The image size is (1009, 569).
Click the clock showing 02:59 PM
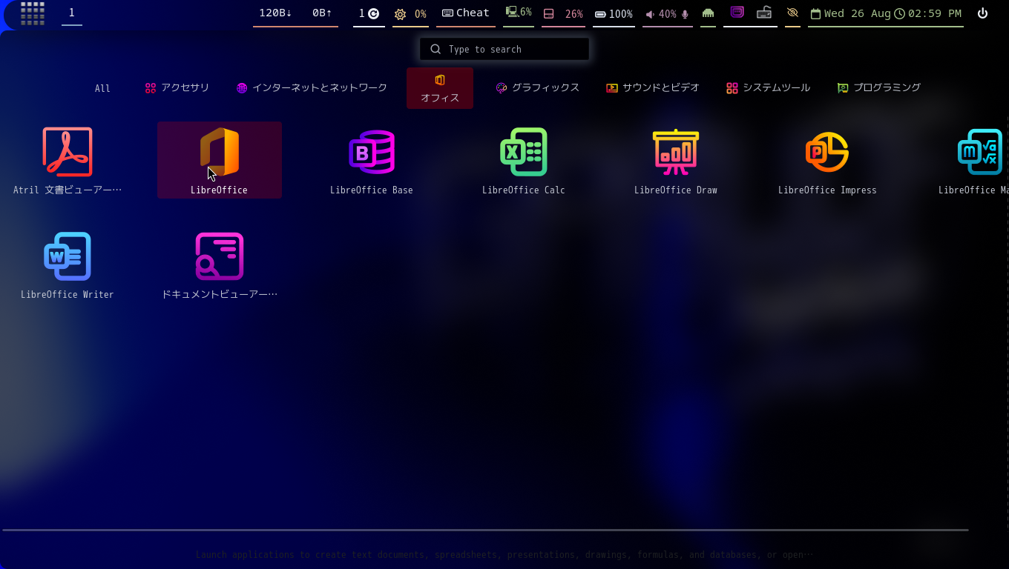point(928,13)
